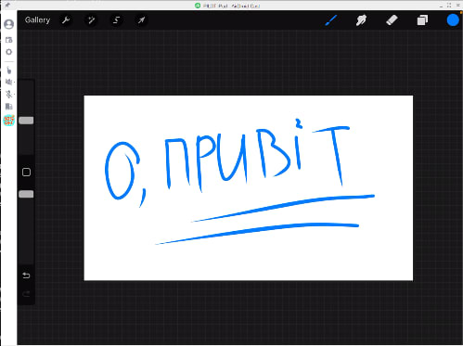463x346 pixels.
Task: Click the brush size slider handle
Action: (x=26, y=121)
